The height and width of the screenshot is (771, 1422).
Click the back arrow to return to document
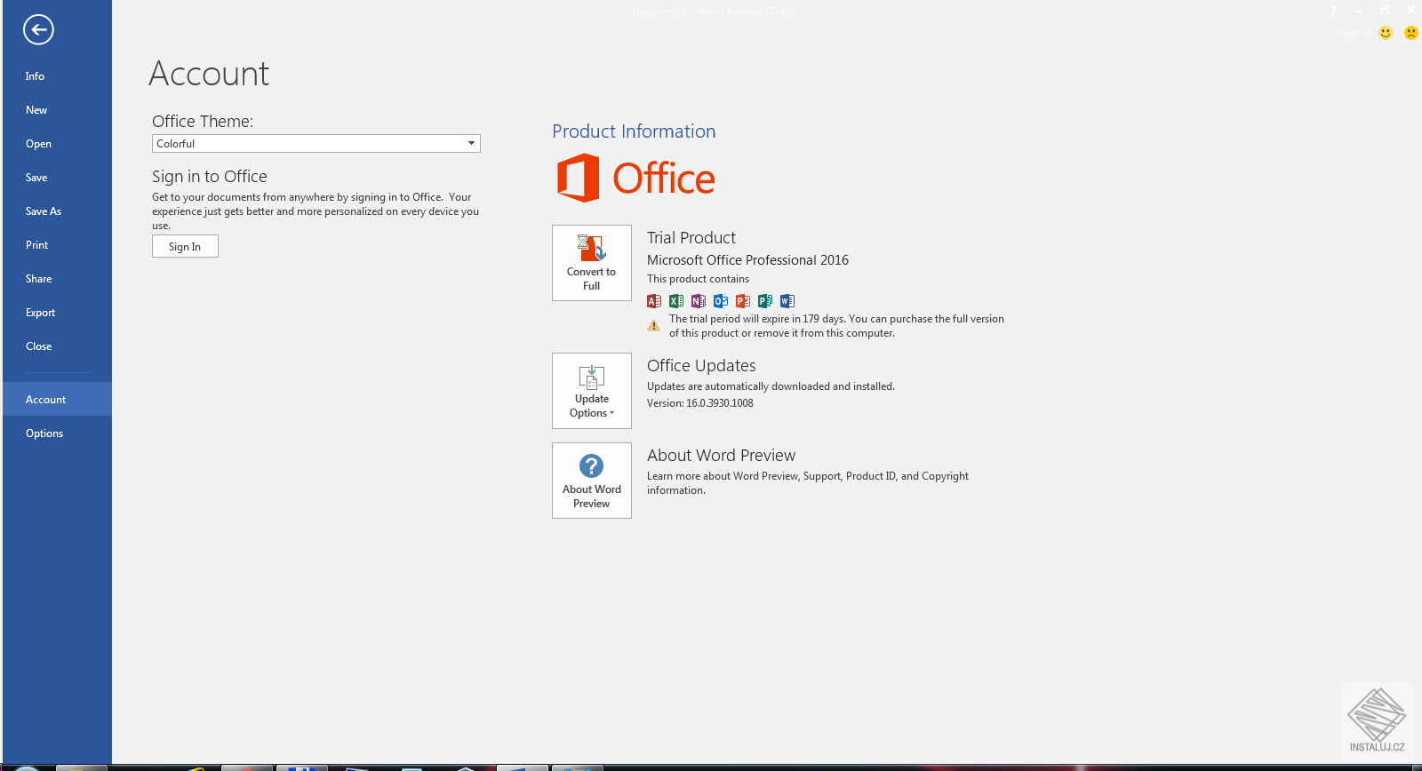[38, 29]
